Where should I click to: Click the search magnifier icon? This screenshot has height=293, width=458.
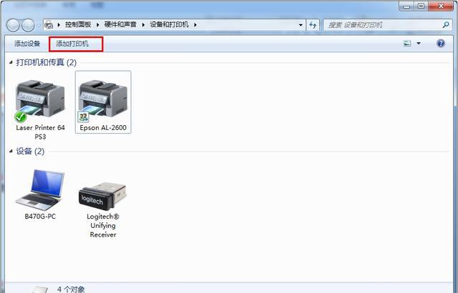point(446,25)
